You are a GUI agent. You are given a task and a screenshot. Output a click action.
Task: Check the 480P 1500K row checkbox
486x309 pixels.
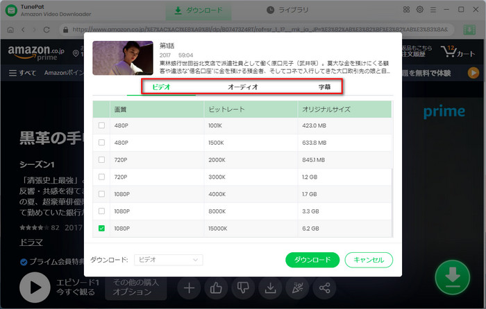coord(101,143)
